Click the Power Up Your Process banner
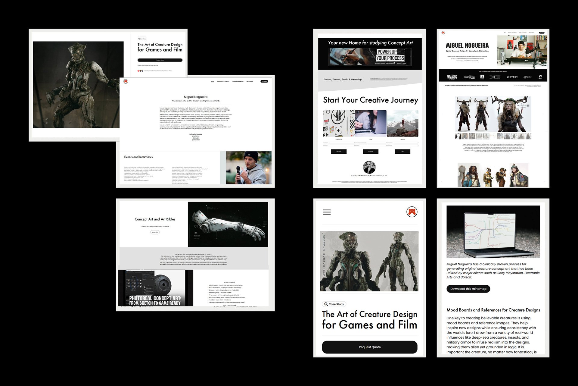578x386 pixels. 370,56
